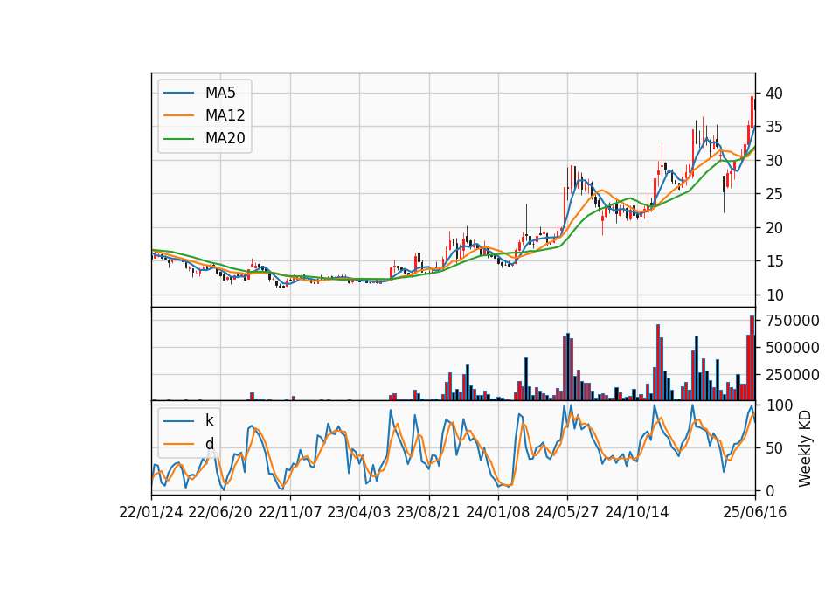
Task: Click the tallest volume bar at chart's right end
Action: (752, 358)
